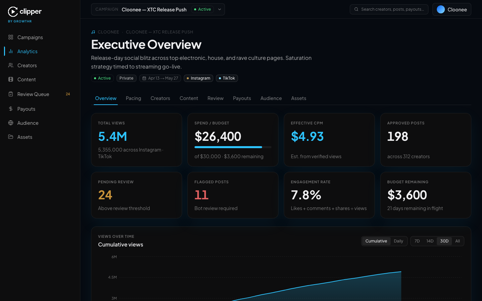Expand the campaign selector chevron

point(220,9)
